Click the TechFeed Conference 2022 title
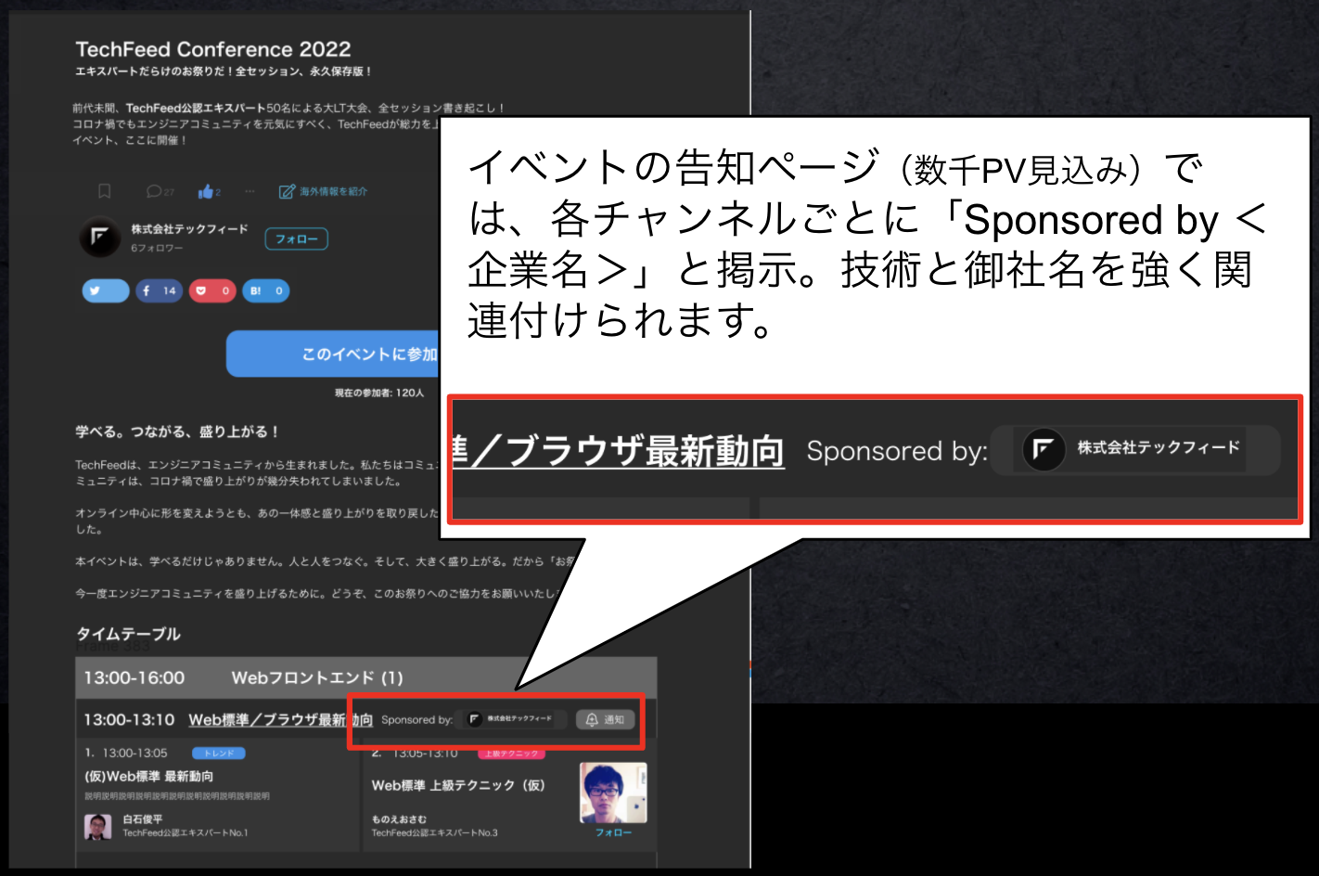Image resolution: width=1319 pixels, height=876 pixels. click(x=213, y=49)
